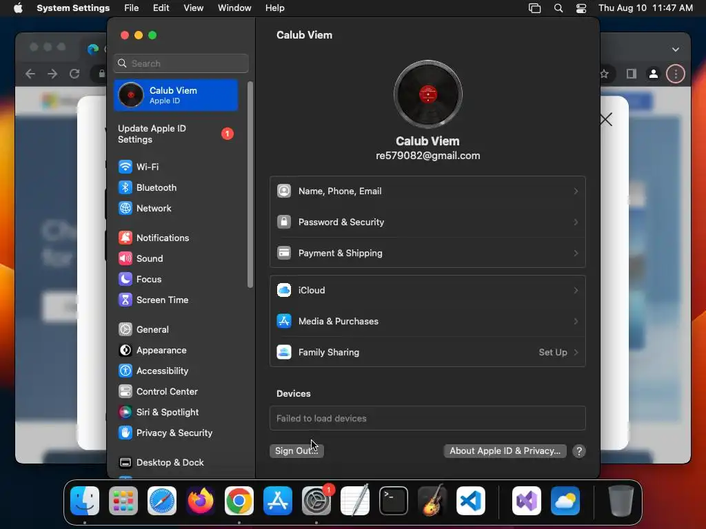Open the Window menu

[234, 8]
